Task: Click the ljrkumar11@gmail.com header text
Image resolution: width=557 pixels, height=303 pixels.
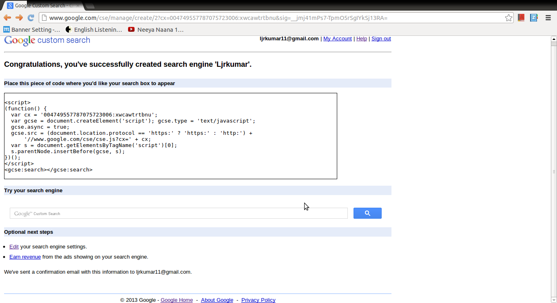Action: point(289,39)
